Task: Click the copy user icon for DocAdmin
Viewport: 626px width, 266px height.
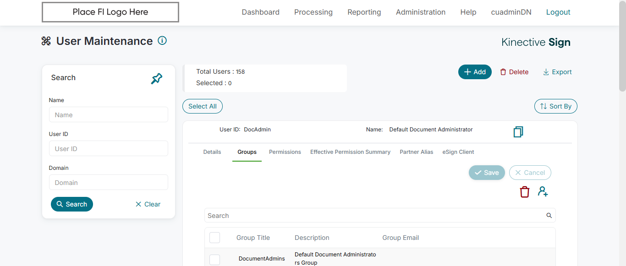Action: [518, 132]
